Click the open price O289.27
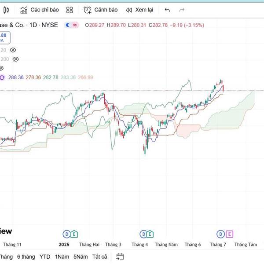This screenshot has height=264, width=264. point(95,25)
